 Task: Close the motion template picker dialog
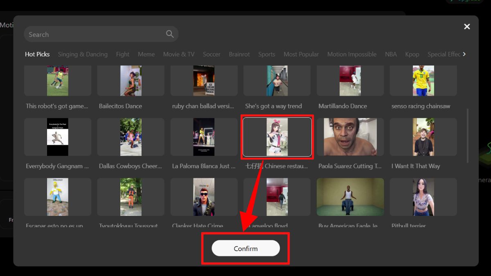(x=467, y=26)
